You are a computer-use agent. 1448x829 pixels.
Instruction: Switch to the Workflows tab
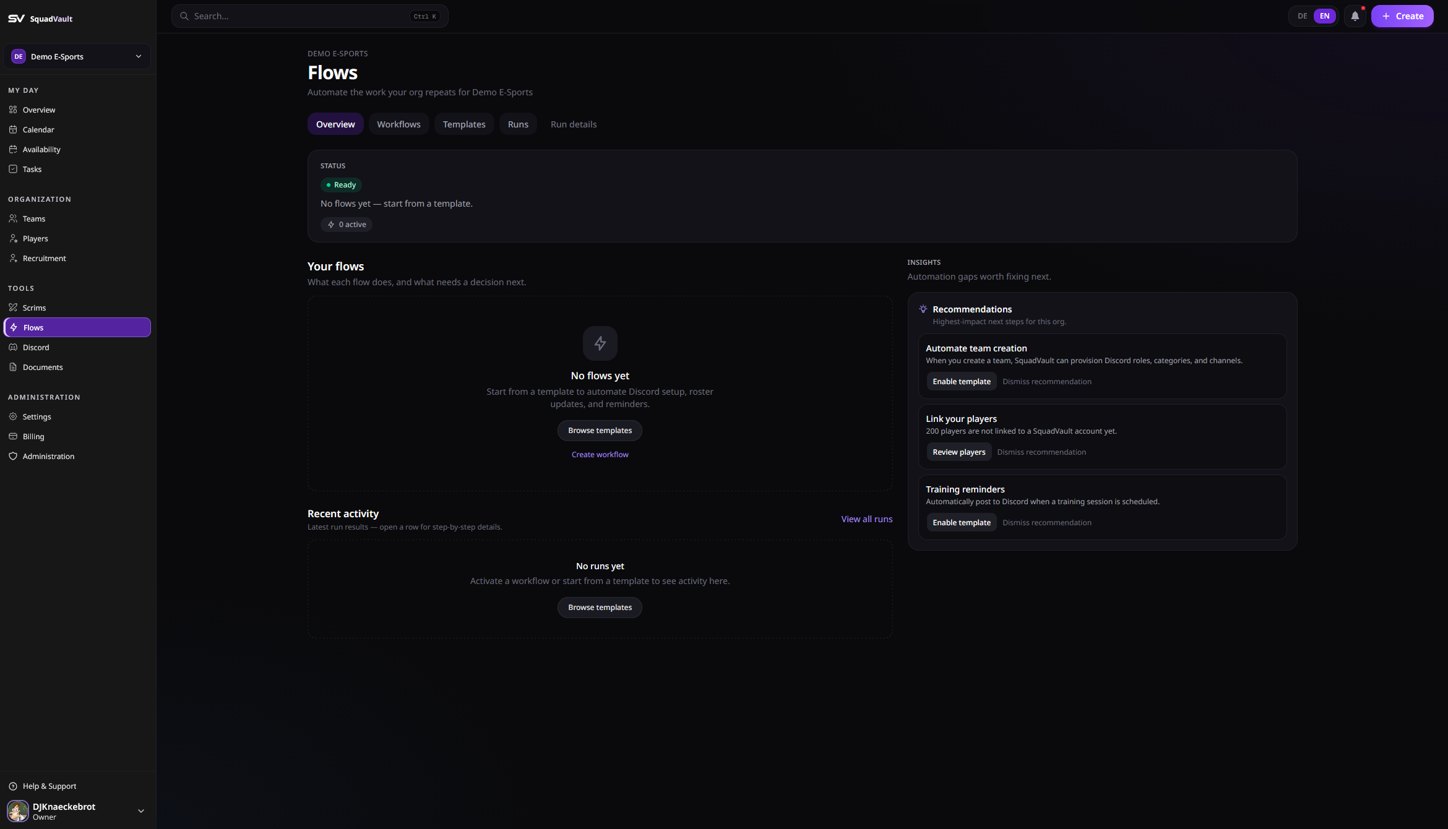399,124
